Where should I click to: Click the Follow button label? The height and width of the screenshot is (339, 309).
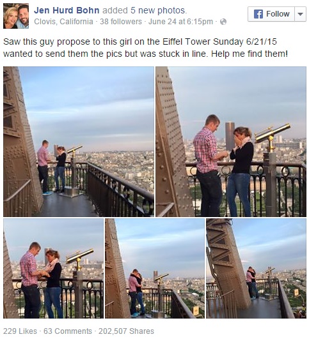click(x=278, y=14)
